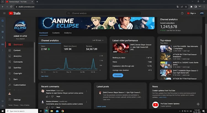Screen dimensions: 207x113
Task: Open the JUJUTSU KAISEN Best Moments thumbnail
Action: coord(166,49)
